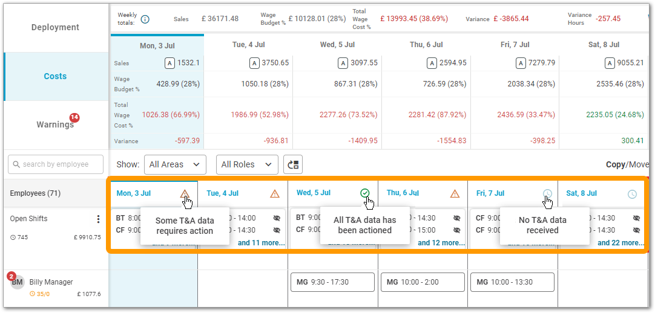Click the search by employee field
The height and width of the screenshot is (313, 655).
(55, 164)
